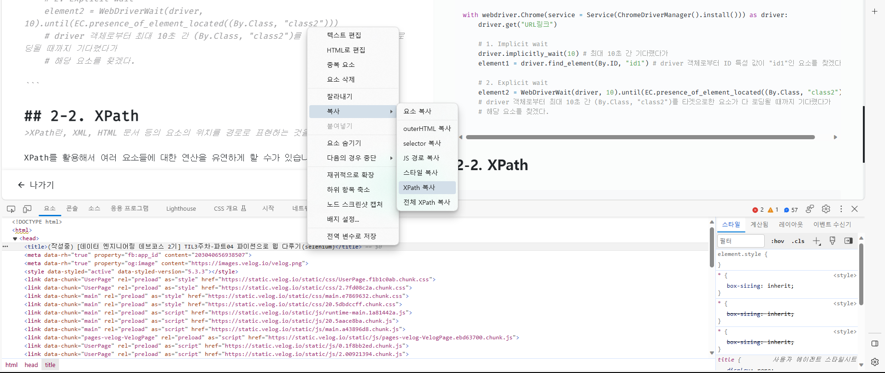885x373 pixels.
Task: Click the blue issues count icon
Action: click(x=786, y=210)
